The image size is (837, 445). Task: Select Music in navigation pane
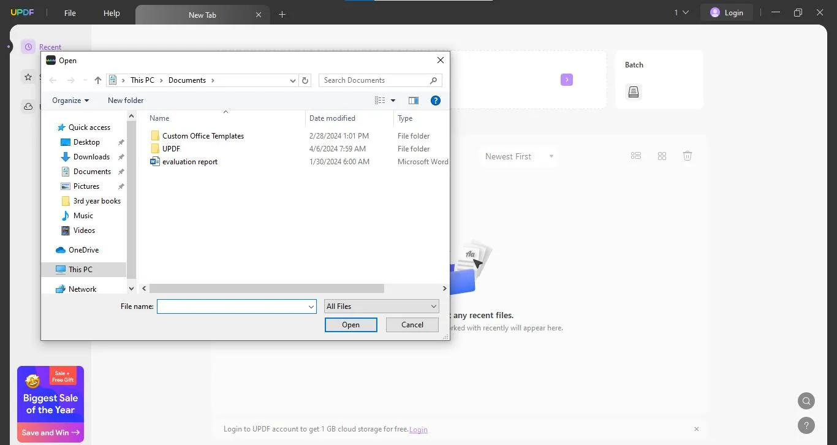tap(83, 216)
